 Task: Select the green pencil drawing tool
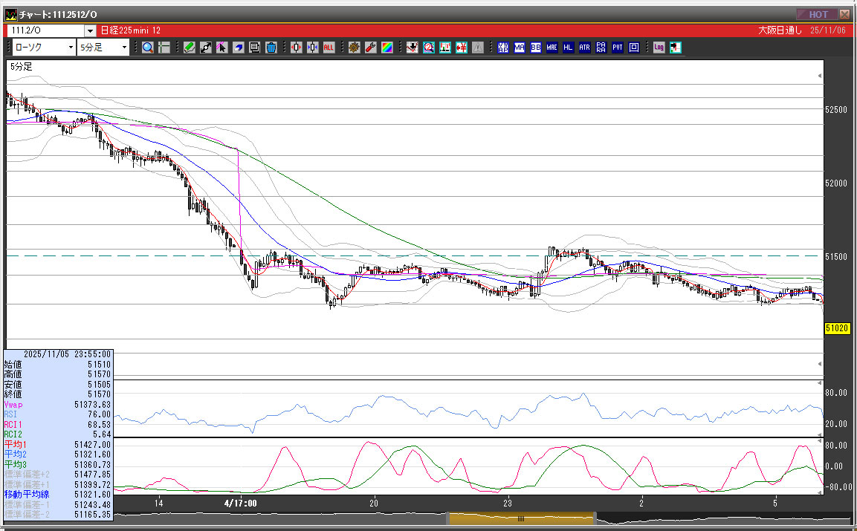pos(189,48)
